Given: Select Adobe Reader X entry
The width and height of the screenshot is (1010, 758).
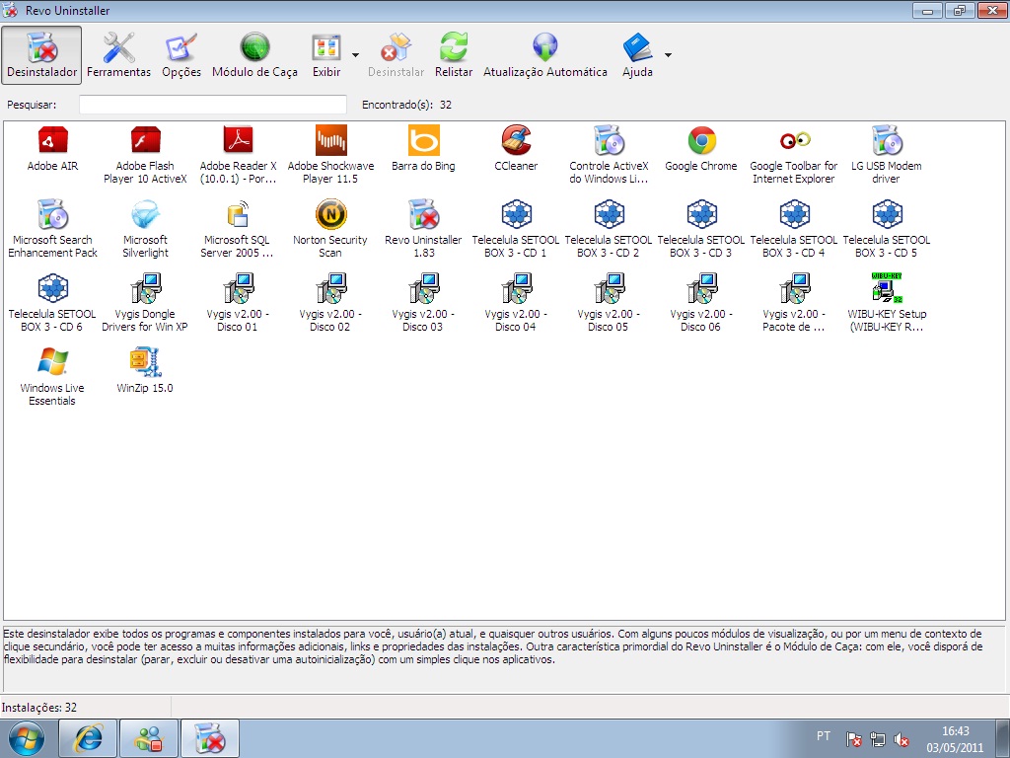Looking at the screenshot, I should click(238, 155).
